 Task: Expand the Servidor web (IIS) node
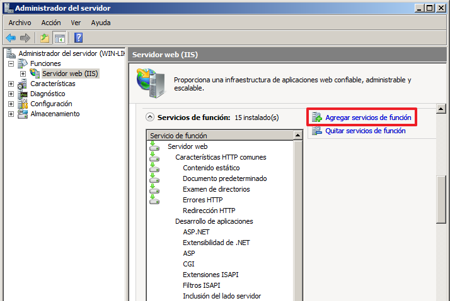pos(23,74)
